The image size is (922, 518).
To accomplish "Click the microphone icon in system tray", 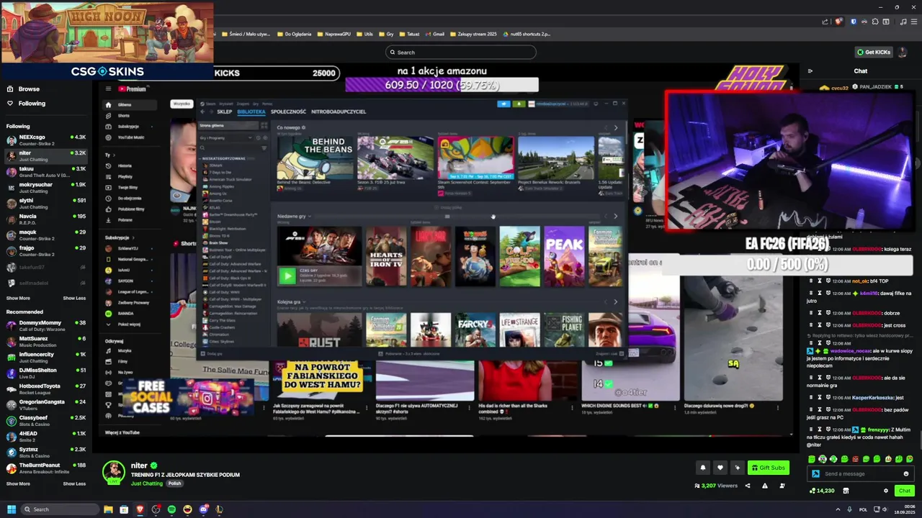I will point(849,509).
